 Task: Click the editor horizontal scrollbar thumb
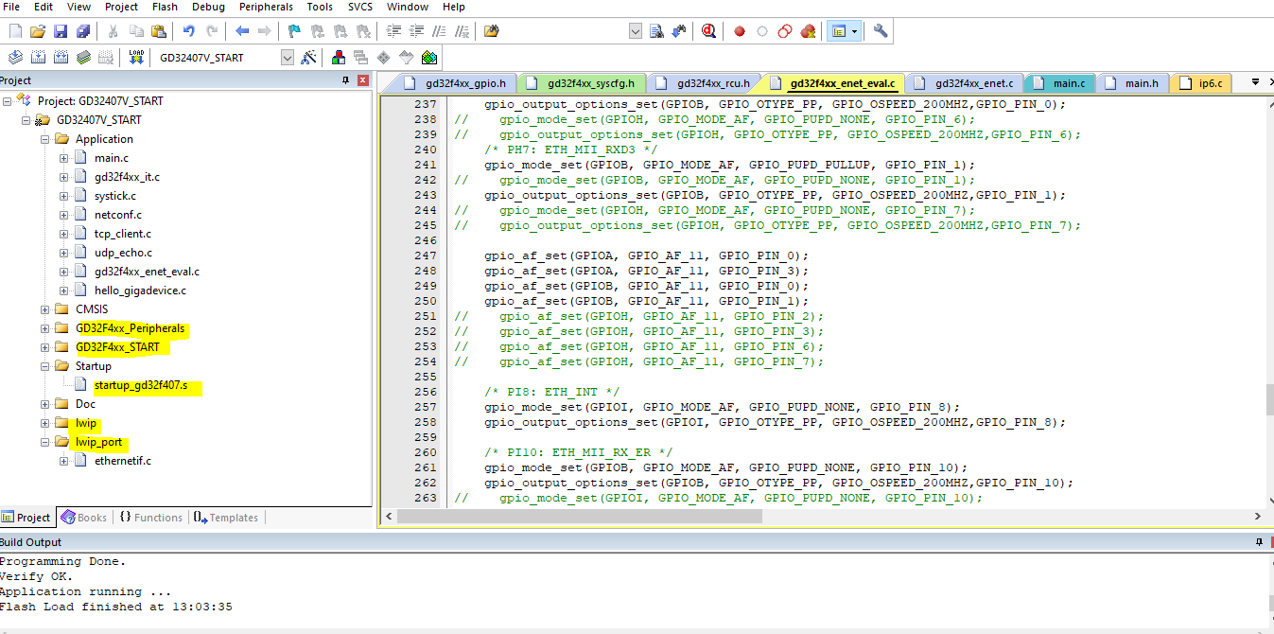[x=580, y=517]
